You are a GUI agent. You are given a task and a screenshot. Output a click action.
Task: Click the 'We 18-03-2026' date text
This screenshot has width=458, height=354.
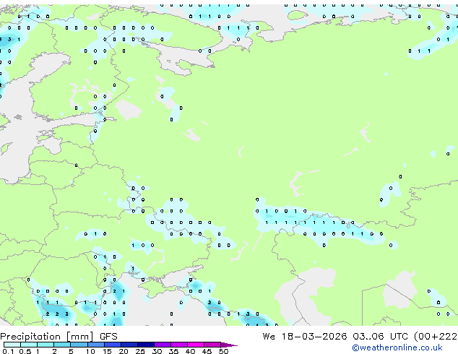coord(305,337)
